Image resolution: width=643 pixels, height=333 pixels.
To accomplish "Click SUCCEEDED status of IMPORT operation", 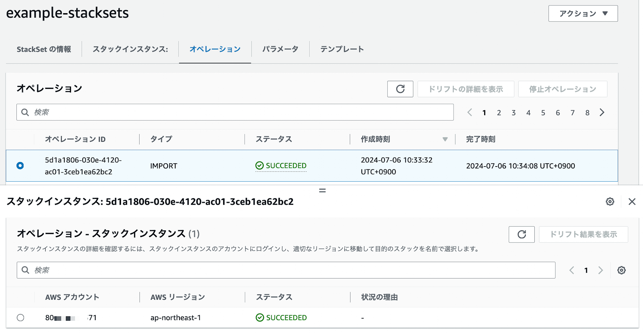I will pos(281,166).
